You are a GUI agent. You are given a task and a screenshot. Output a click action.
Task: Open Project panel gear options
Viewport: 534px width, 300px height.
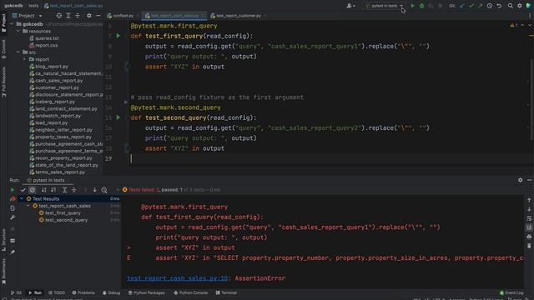click(x=89, y=16)
